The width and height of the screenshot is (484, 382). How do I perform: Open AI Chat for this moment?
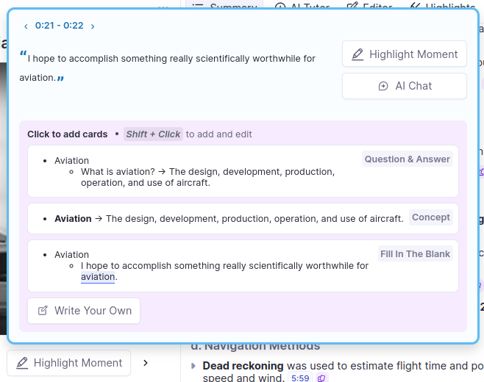coord(404,86)
